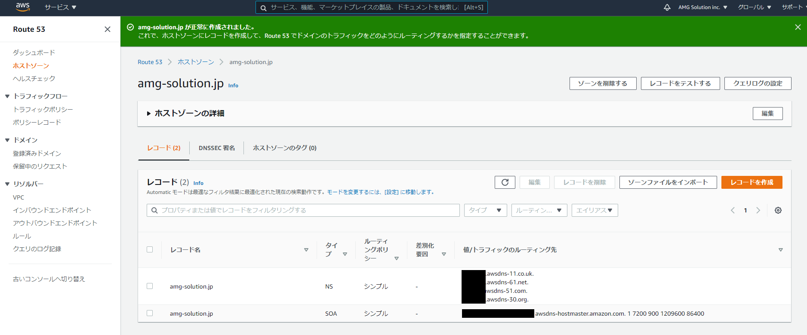Click the レコードをテストする button
The image size is (807, 335).
point(680,83)
